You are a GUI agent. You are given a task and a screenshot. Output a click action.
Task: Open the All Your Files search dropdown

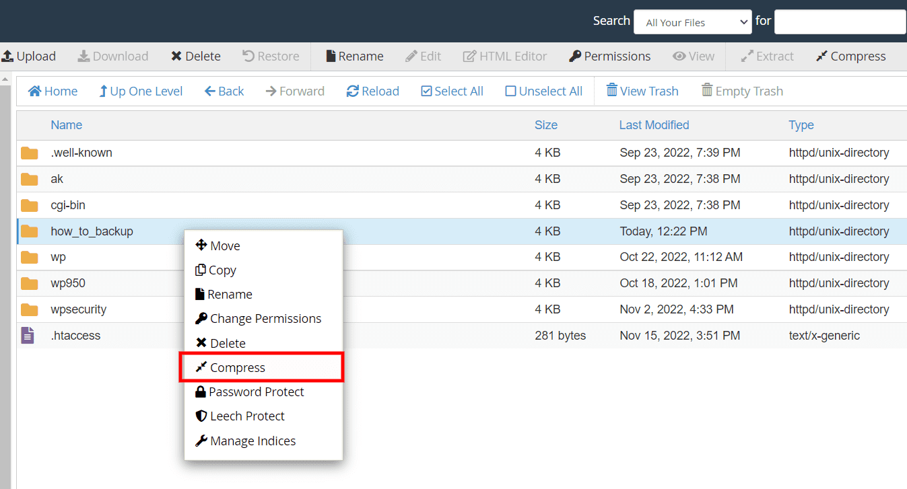point(692,22)
